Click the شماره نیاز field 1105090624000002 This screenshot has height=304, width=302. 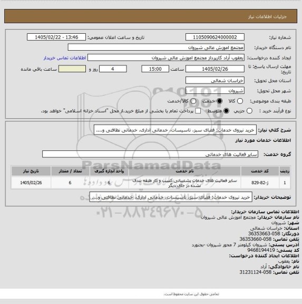[x=215, y=37]
